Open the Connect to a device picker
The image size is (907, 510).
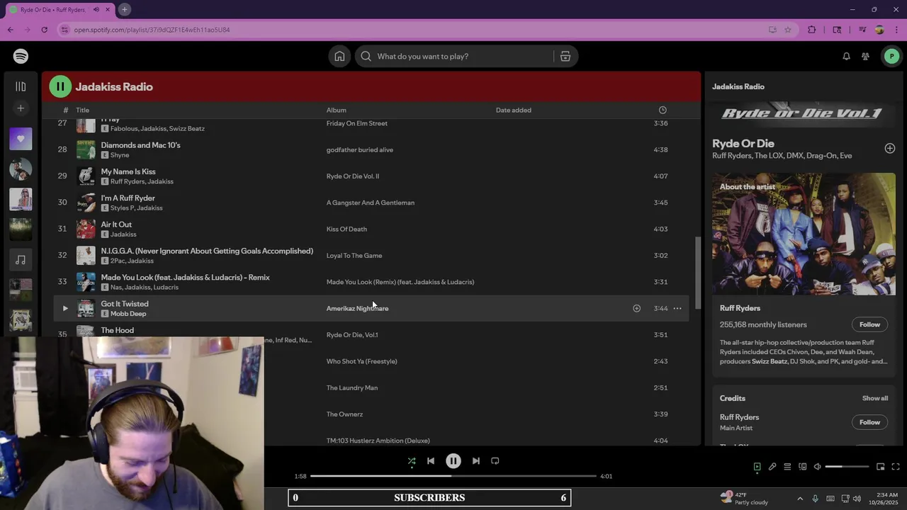click(x=803, y=467)
